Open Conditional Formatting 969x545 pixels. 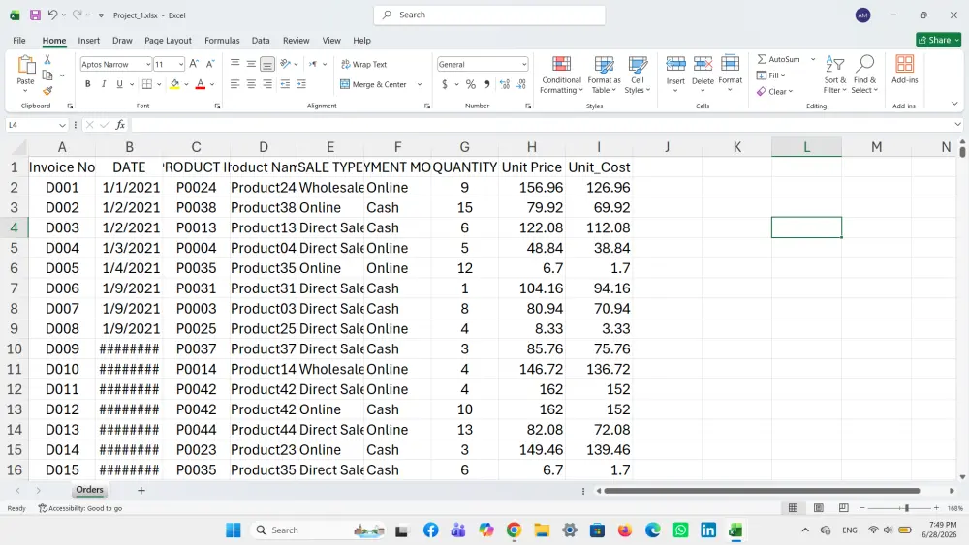tap(561, 75)
